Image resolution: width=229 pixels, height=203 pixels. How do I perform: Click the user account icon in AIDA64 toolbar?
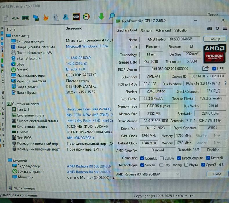[66, 17]
